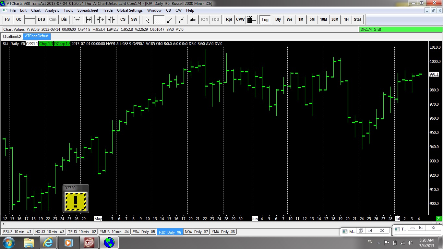
Task: Open the Trade menu
Action: [x=108, y=10]
